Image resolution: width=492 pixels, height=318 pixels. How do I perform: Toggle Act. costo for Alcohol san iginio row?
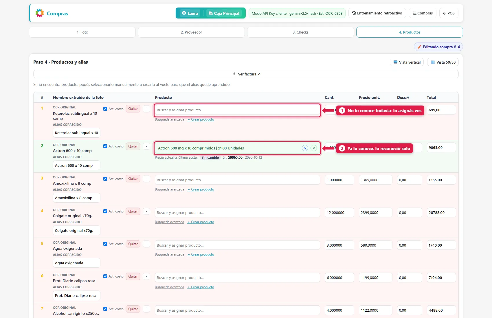[x=105, y=309]
